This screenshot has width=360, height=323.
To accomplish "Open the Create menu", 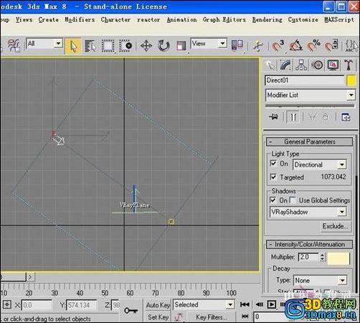I will (x=49, y=19).
